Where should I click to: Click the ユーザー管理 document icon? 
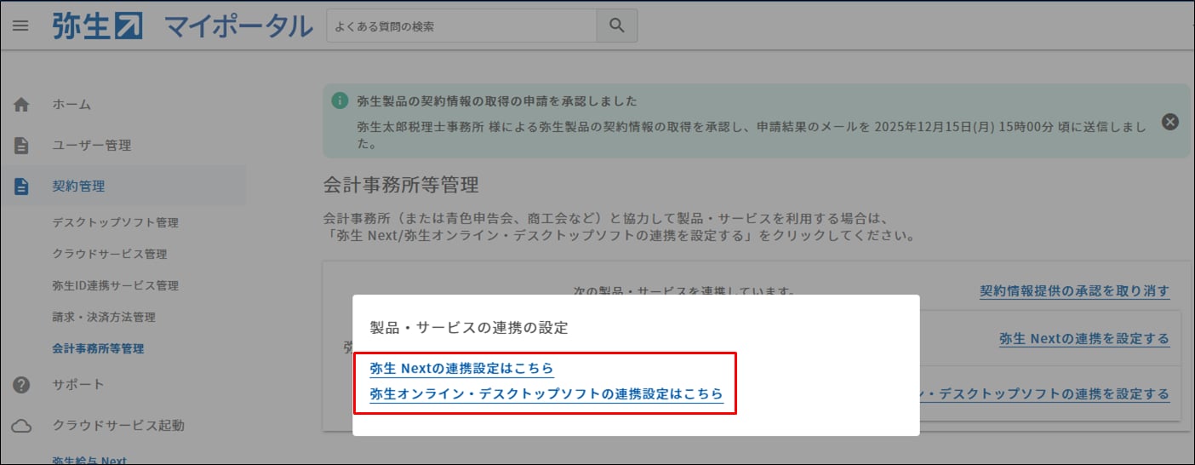[x=21, y=146]
